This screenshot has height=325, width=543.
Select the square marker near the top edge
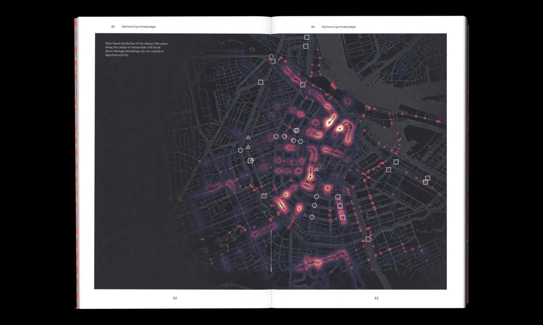click(x=307, y=37)
